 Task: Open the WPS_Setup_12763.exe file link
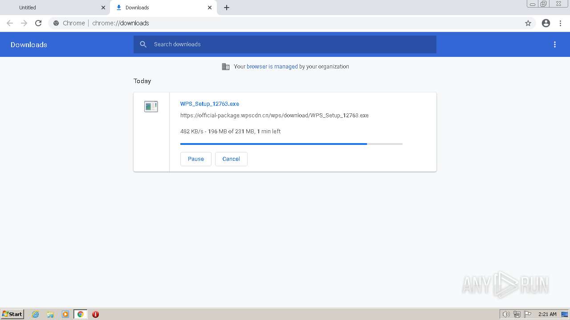tap(210, 104)
